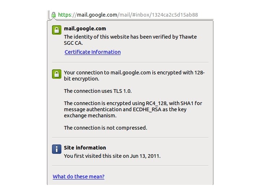Click the mail.google.com domain in the address bar
The height and width of the screenshot is (195, 260).
coord(97,15)
